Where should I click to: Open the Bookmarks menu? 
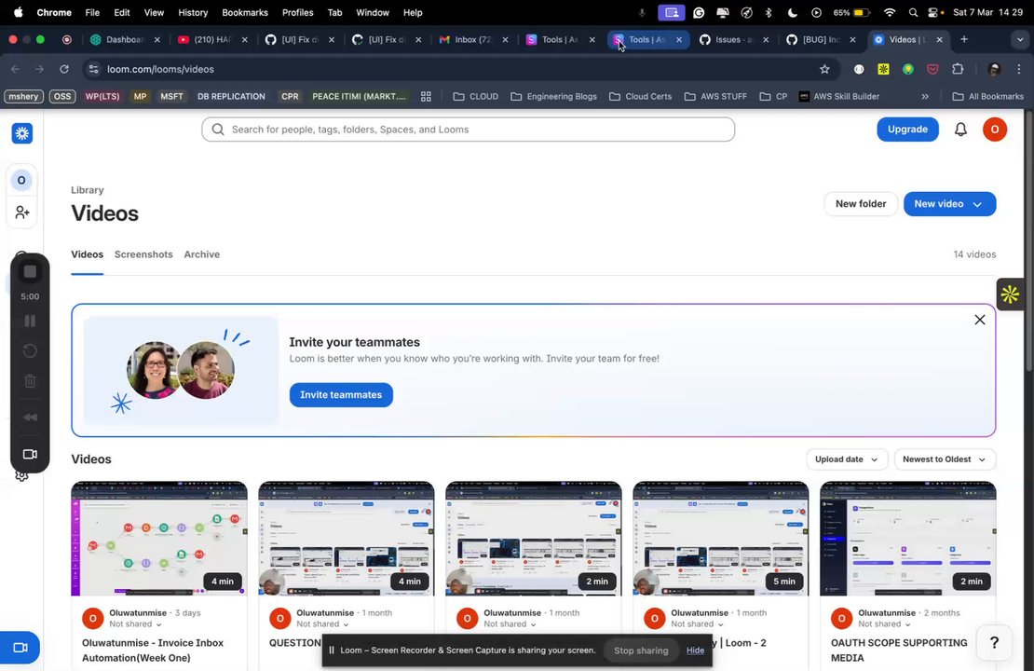[x=245, y=12]
